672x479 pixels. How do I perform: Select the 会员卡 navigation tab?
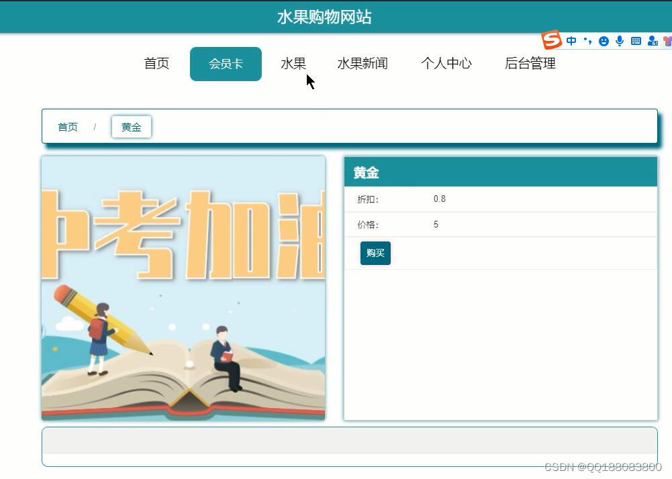pyautogui.click(x=226, y=64)
